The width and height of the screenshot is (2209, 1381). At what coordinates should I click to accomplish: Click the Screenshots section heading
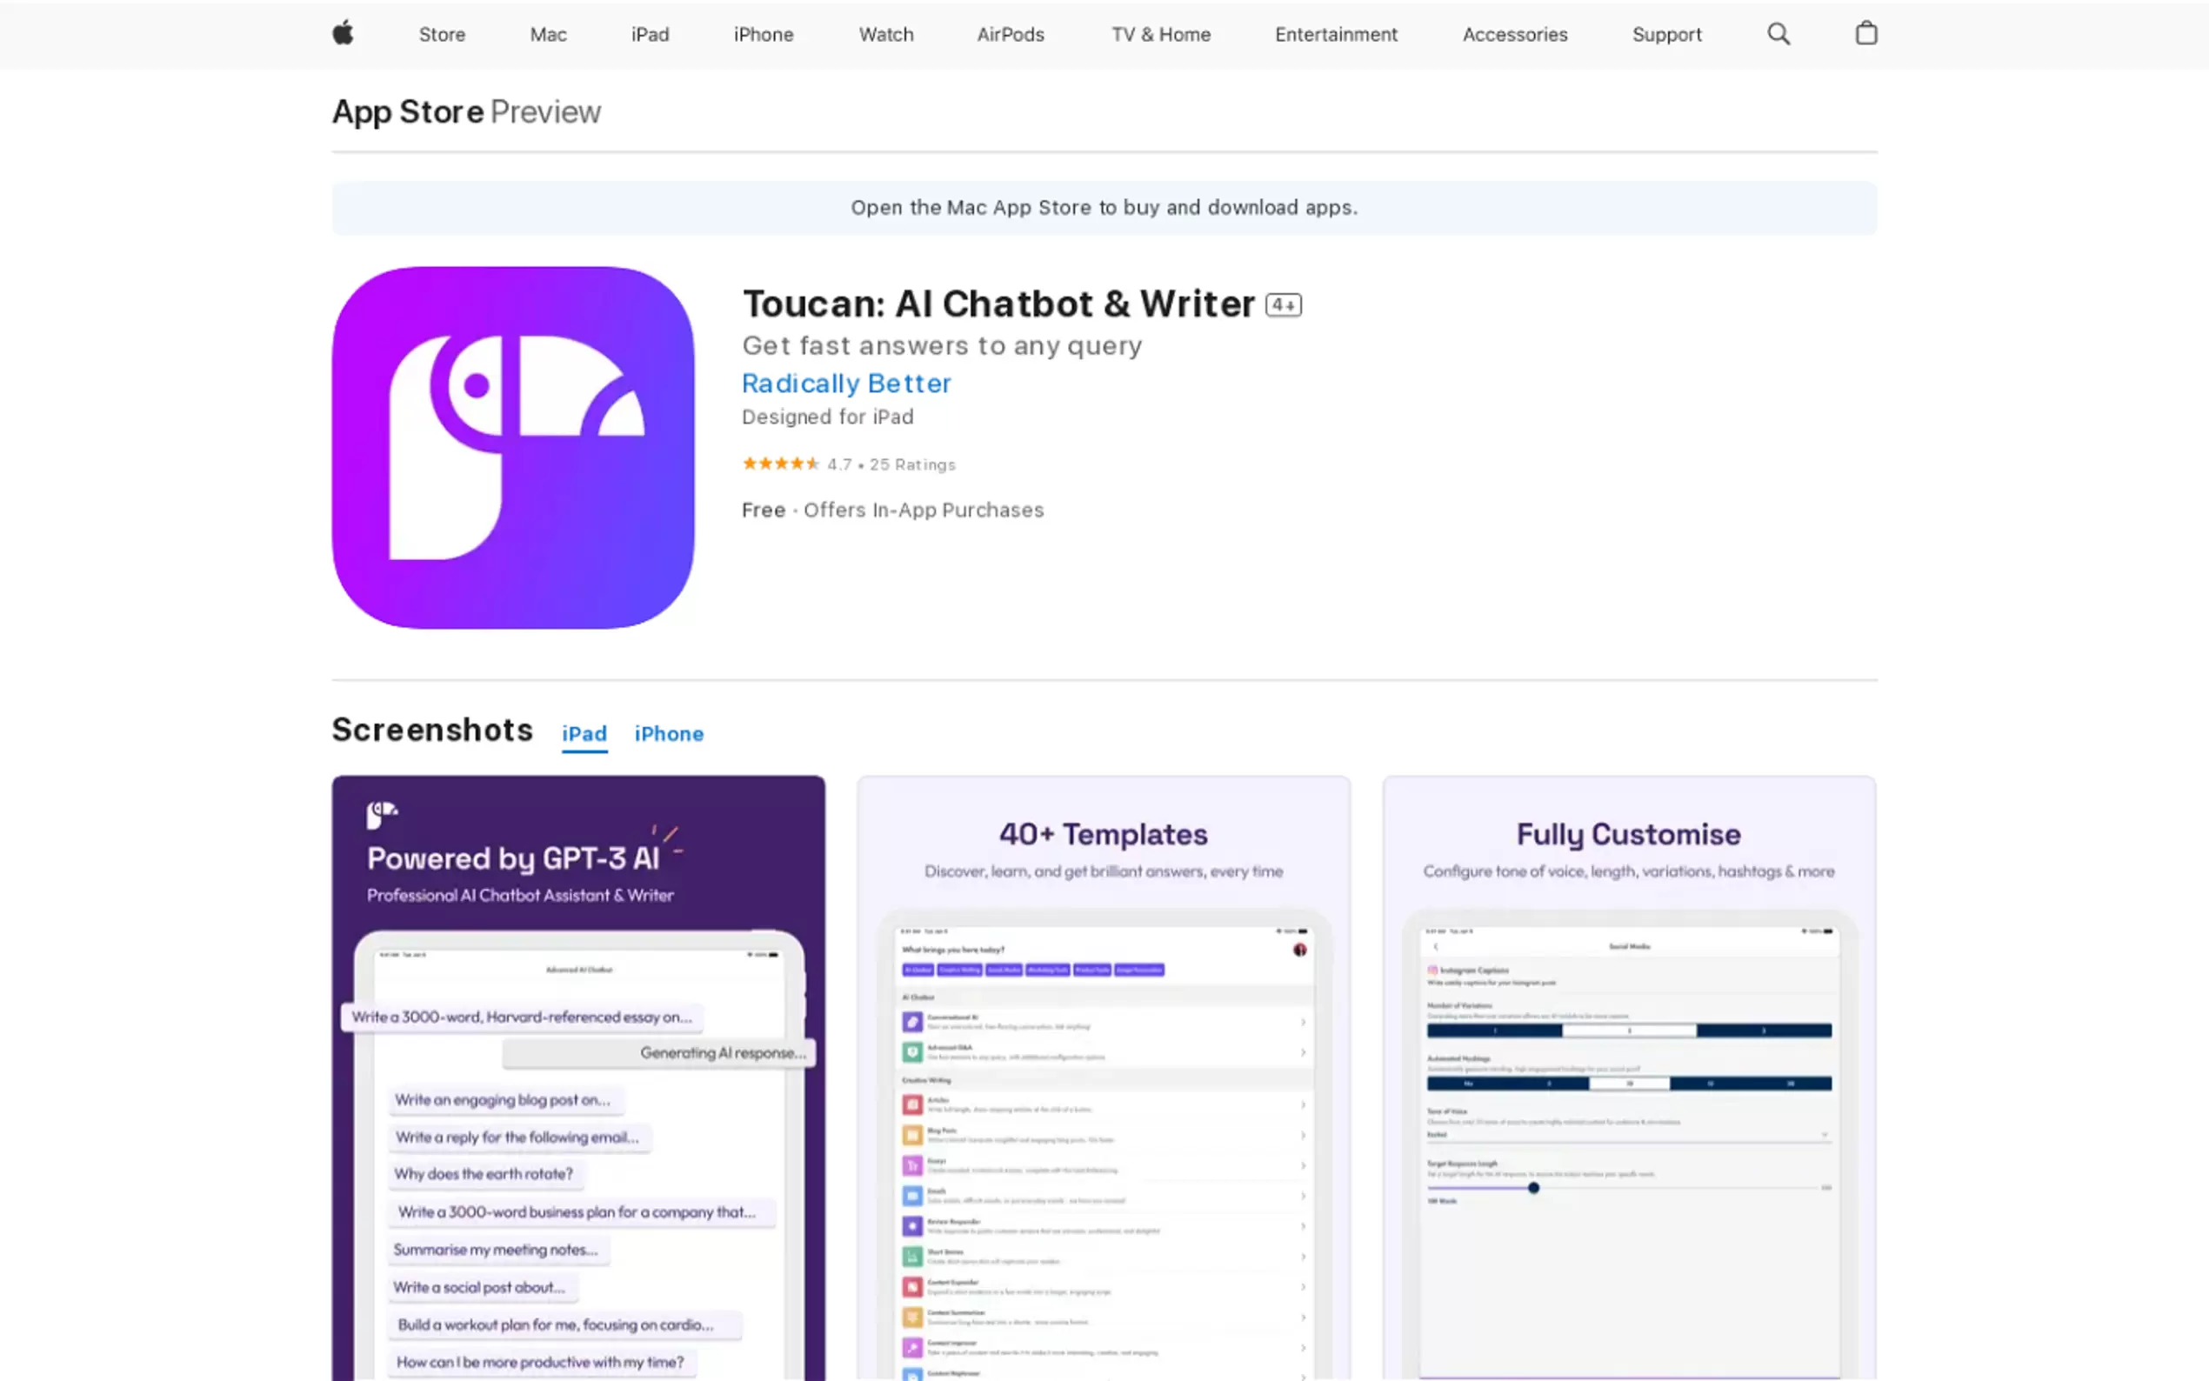tap(432, 731)
